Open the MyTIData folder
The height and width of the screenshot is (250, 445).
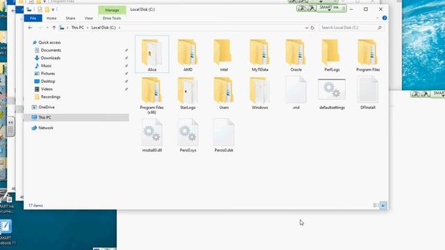[x=259, y=54]
